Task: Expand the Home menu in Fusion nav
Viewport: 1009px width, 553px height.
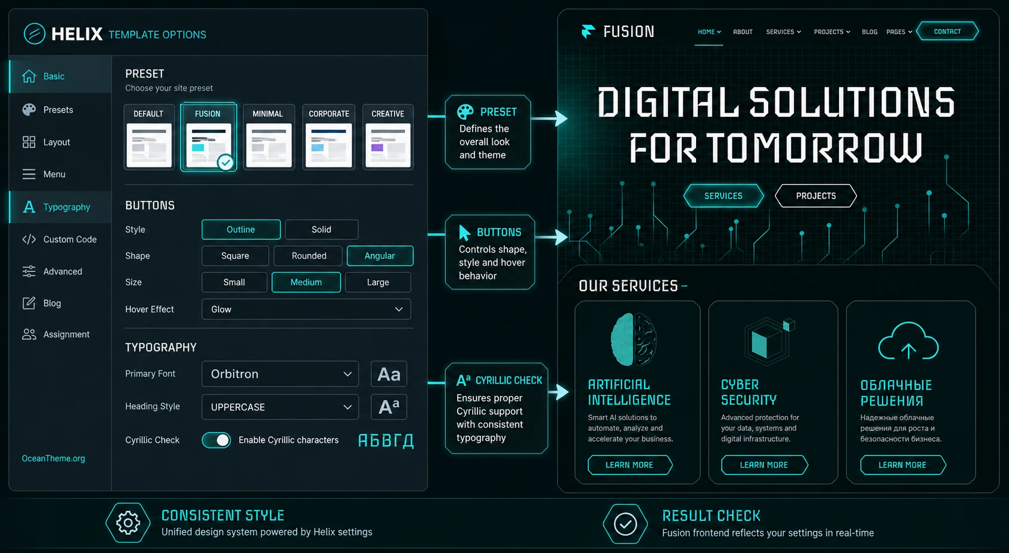Action: tap(709, 32)
